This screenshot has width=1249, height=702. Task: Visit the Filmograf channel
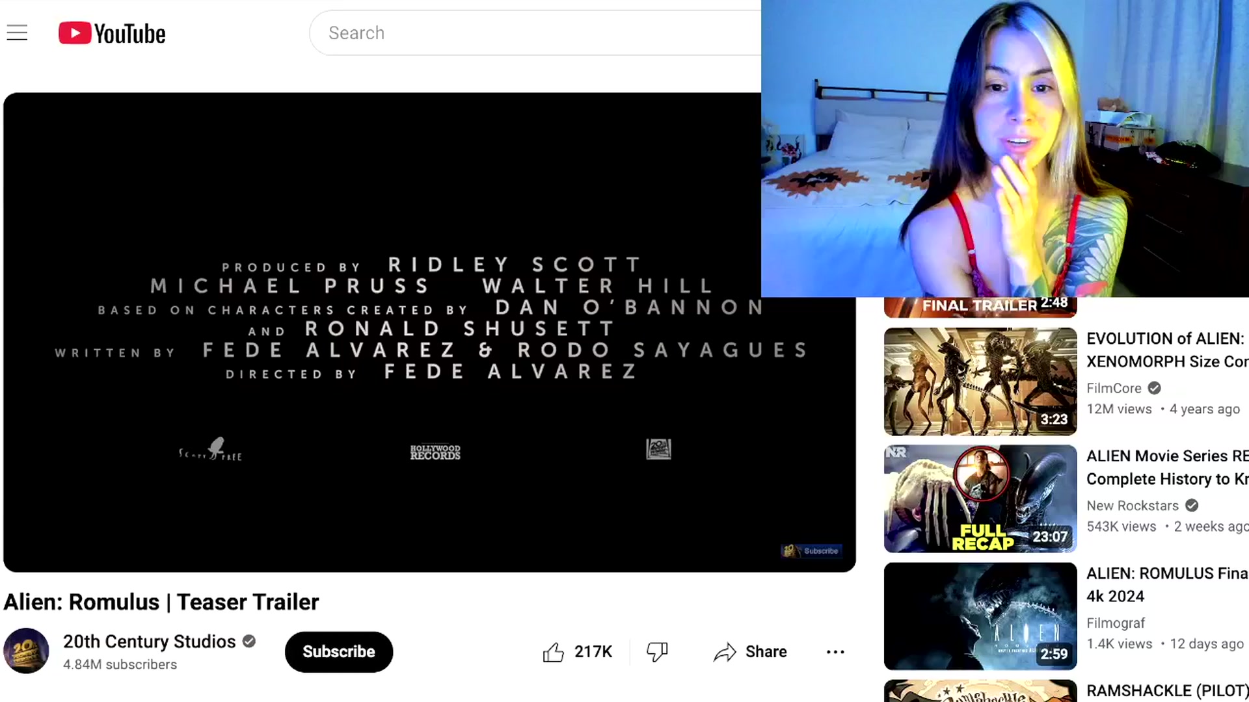click(1116, 623)
